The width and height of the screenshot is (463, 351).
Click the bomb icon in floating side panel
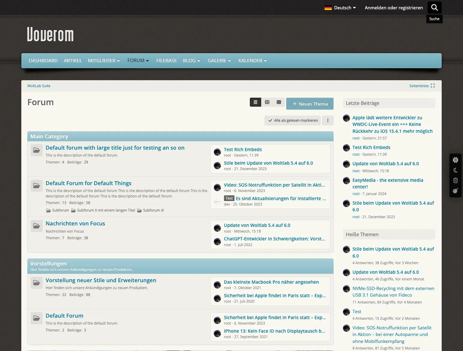pos(455,191)
